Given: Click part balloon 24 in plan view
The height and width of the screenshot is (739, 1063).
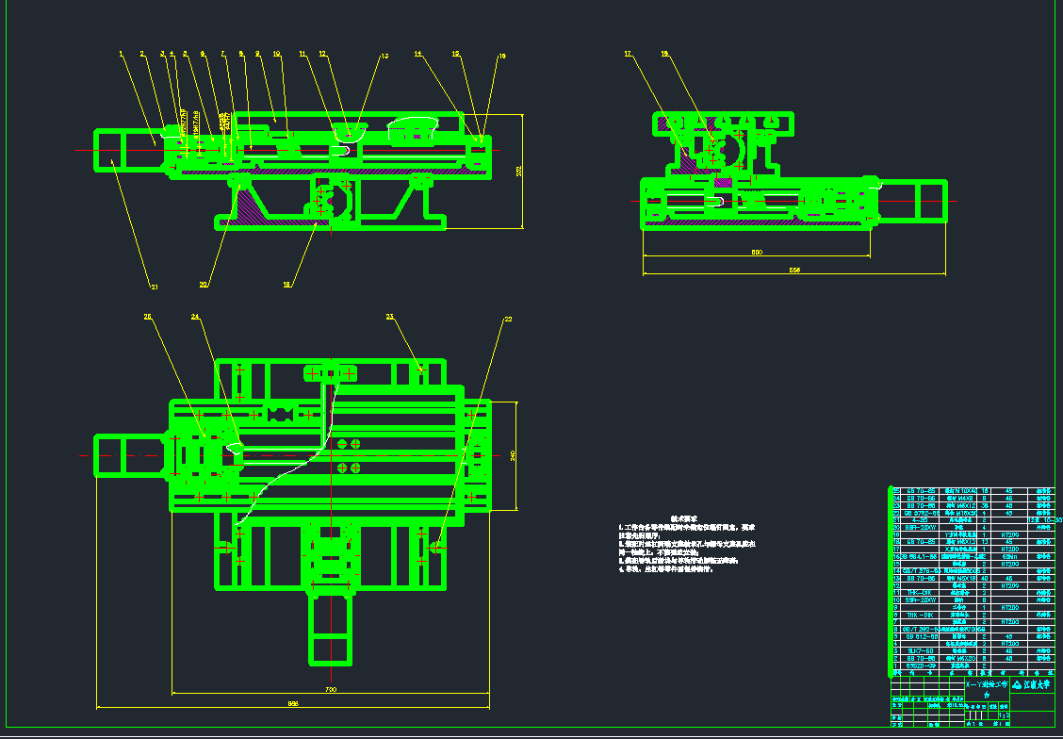Looking at the screenshot, I should pyautogui.click(x=196, y=317).
